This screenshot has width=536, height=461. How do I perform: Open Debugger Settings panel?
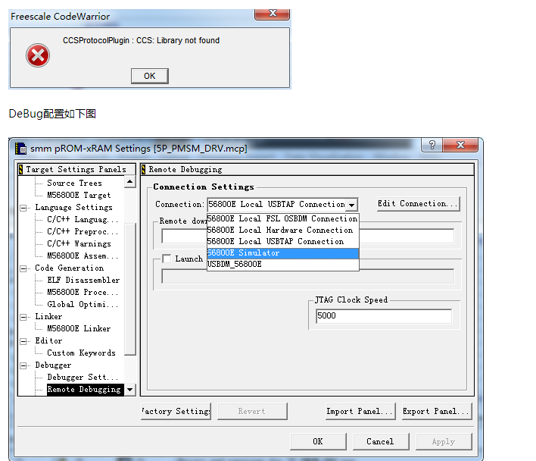pos(83,377)
